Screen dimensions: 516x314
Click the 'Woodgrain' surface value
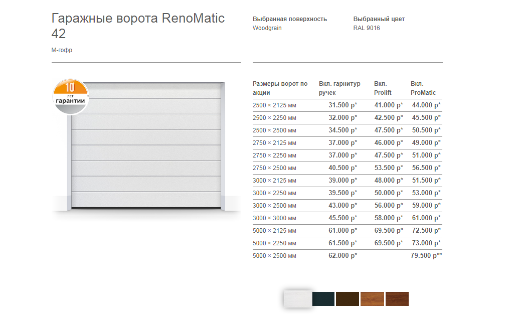[x=267, y=28]
